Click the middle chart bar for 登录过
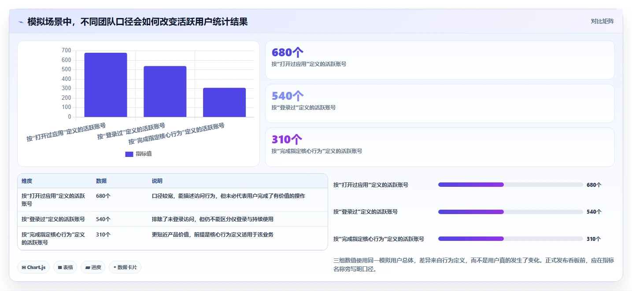 pos(165,91)
